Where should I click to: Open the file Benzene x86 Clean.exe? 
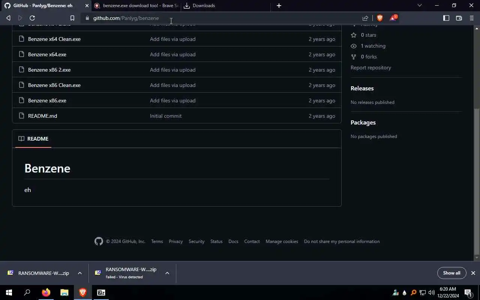(54, 85)
